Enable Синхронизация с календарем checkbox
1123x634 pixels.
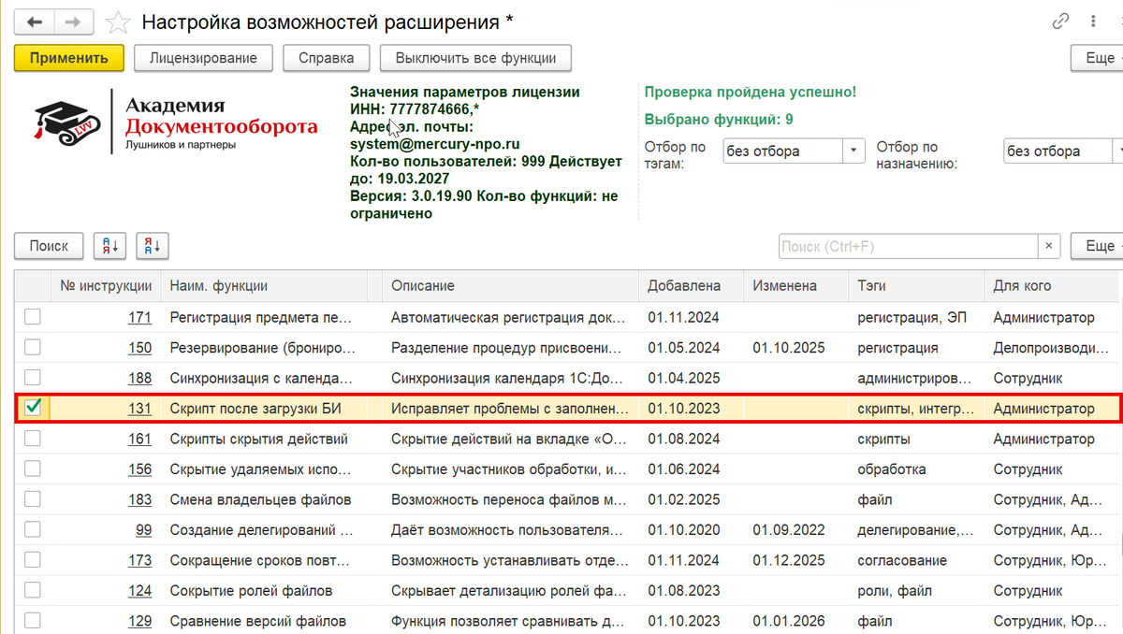(33, 378)
